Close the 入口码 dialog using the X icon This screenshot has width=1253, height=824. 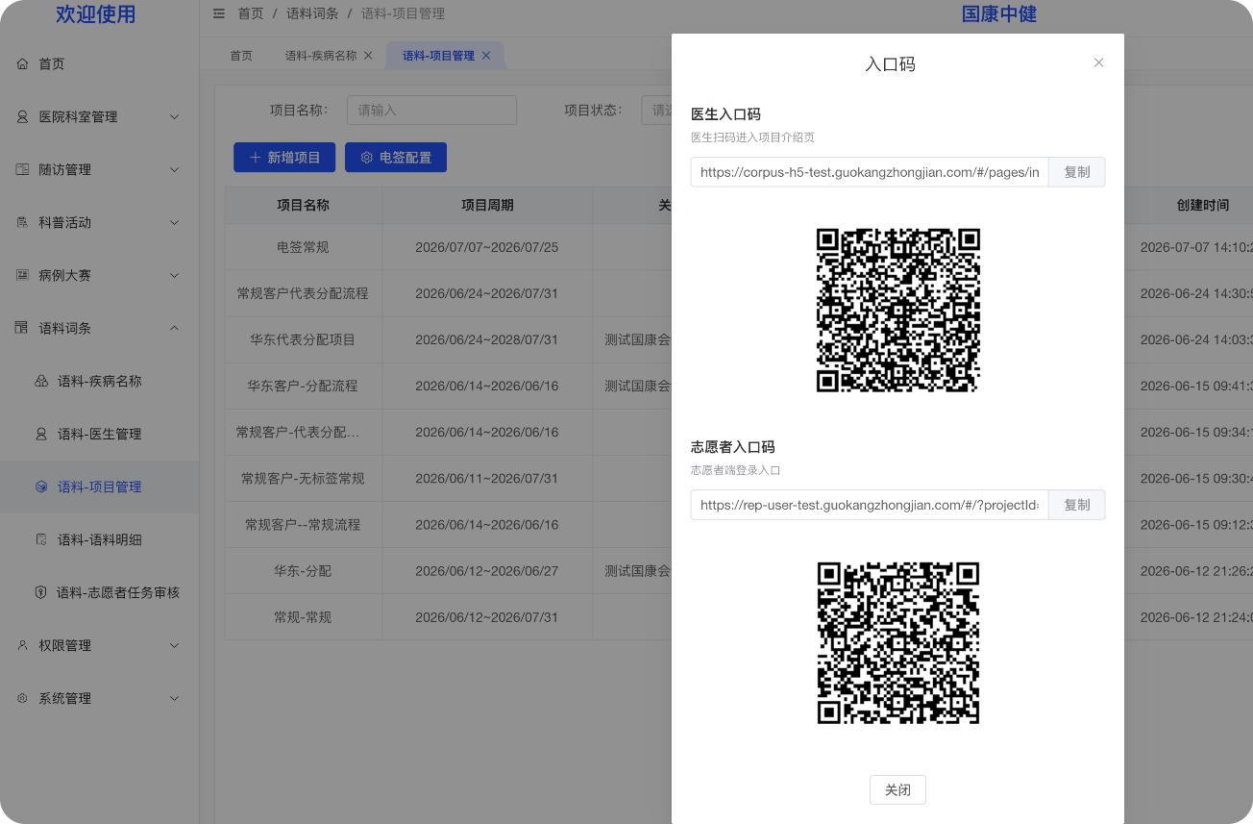point(1098,62)
